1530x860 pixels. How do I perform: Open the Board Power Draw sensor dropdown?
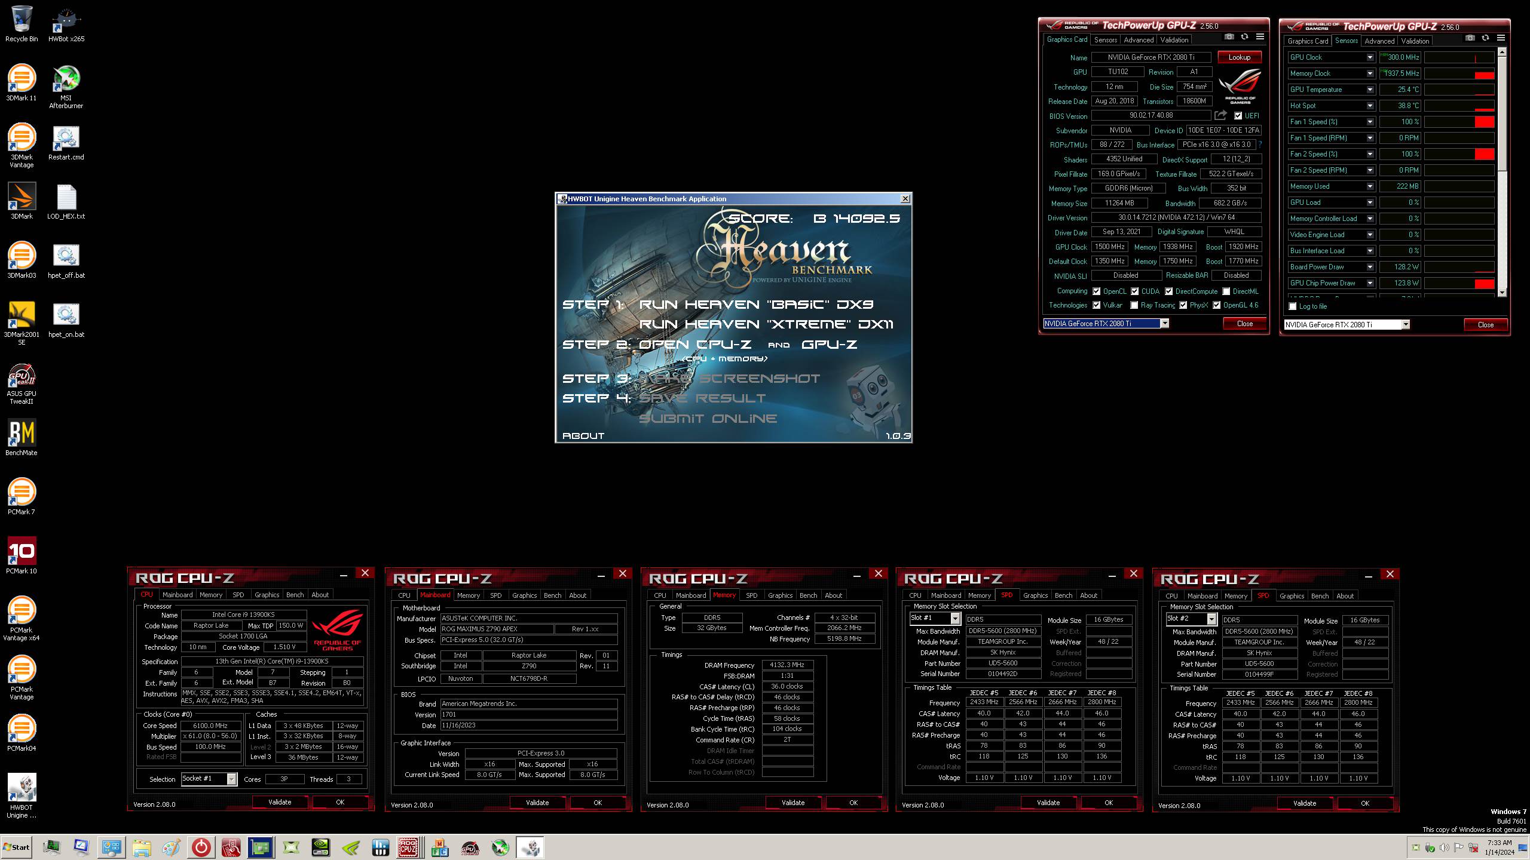[1370, 267]
